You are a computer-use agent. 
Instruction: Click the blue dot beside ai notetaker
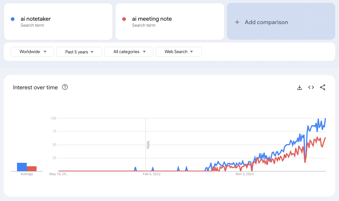[13, 19]
